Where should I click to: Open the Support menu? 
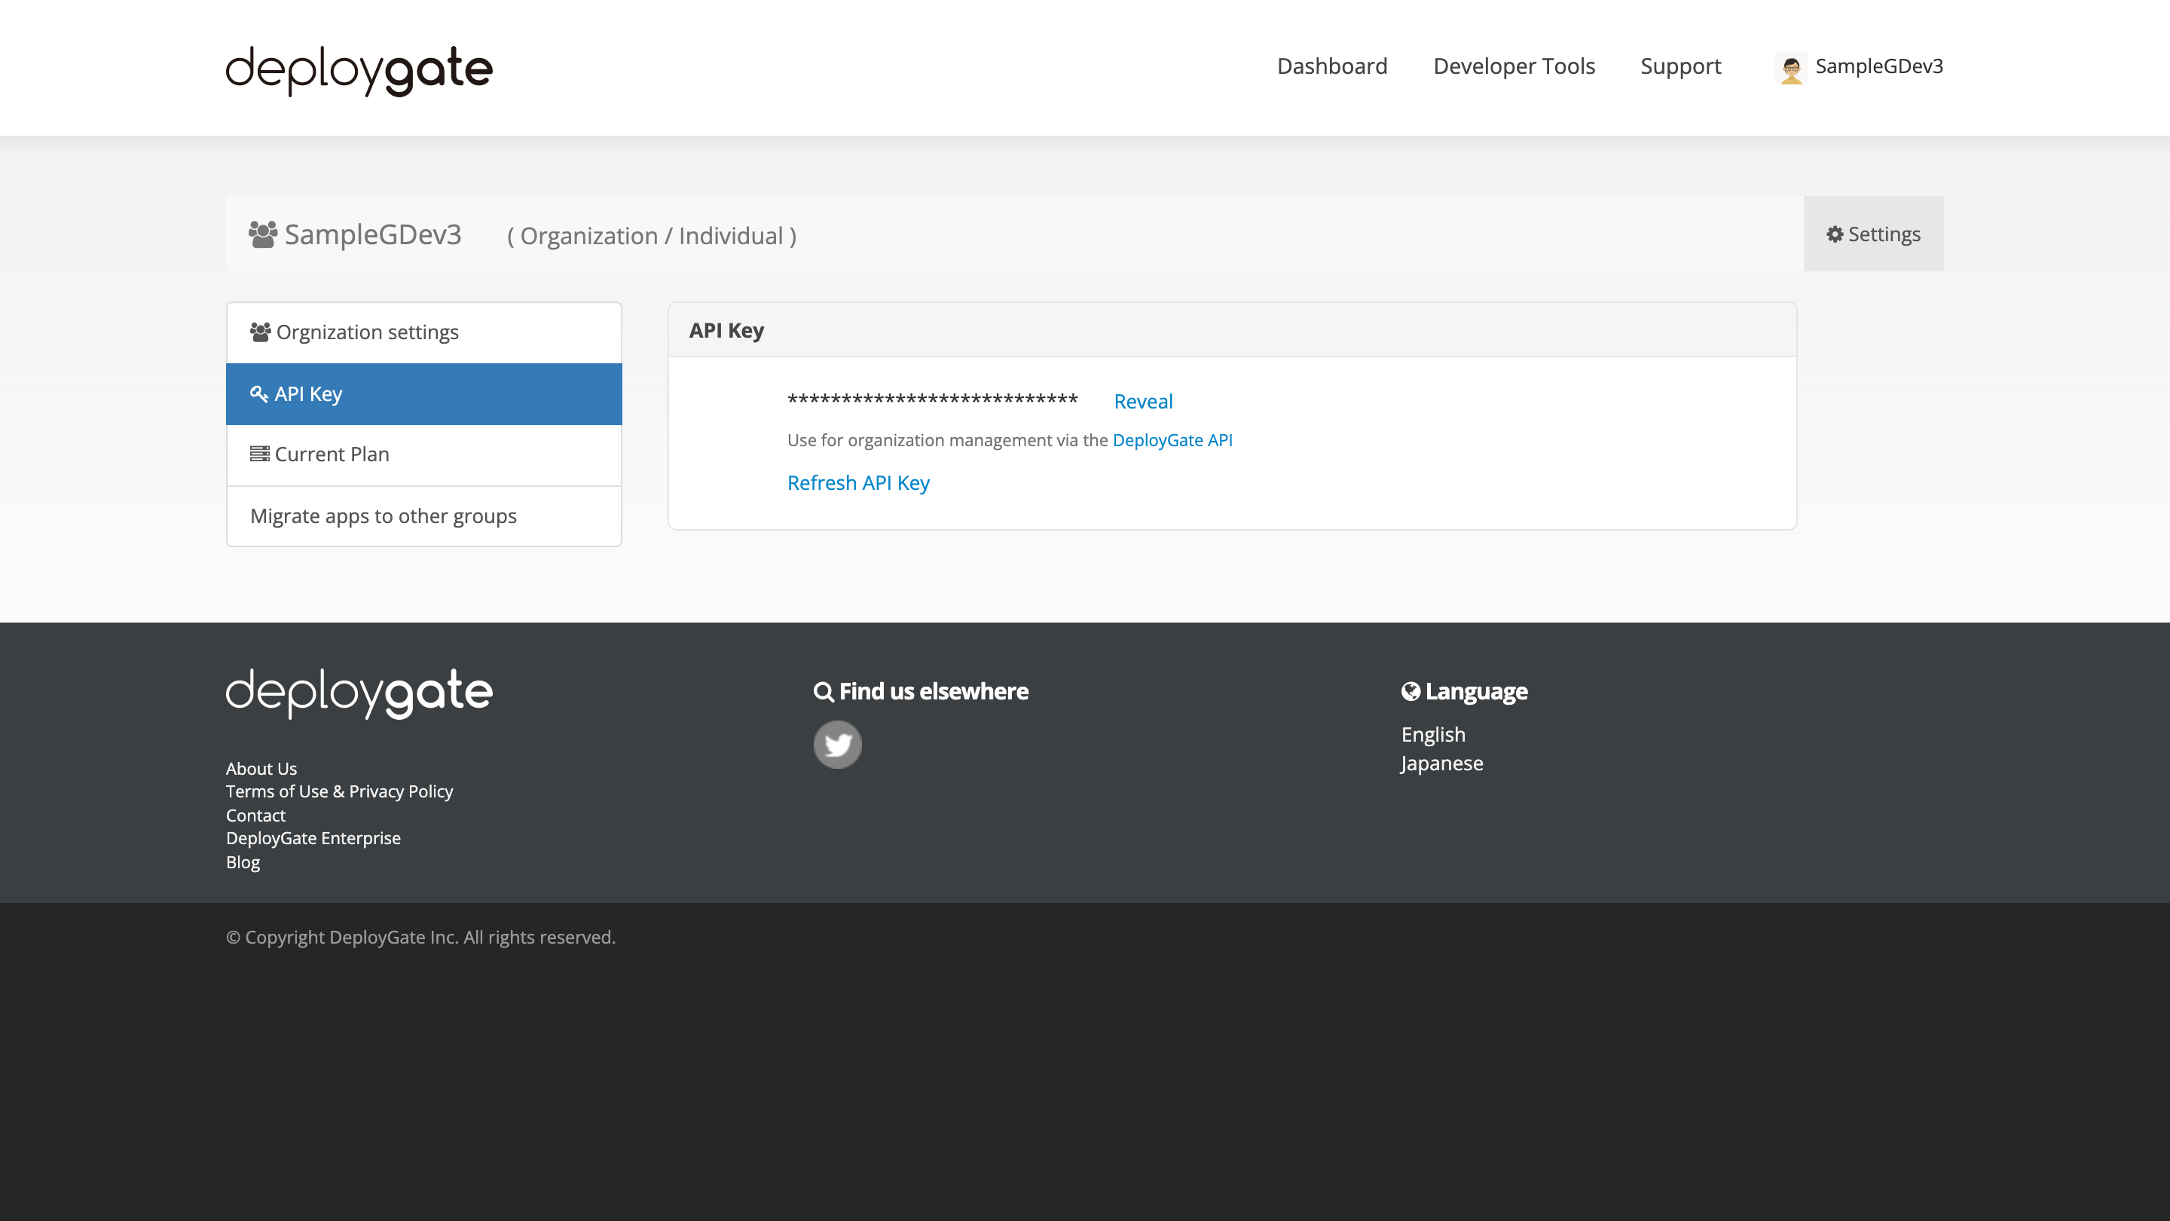1679,66
